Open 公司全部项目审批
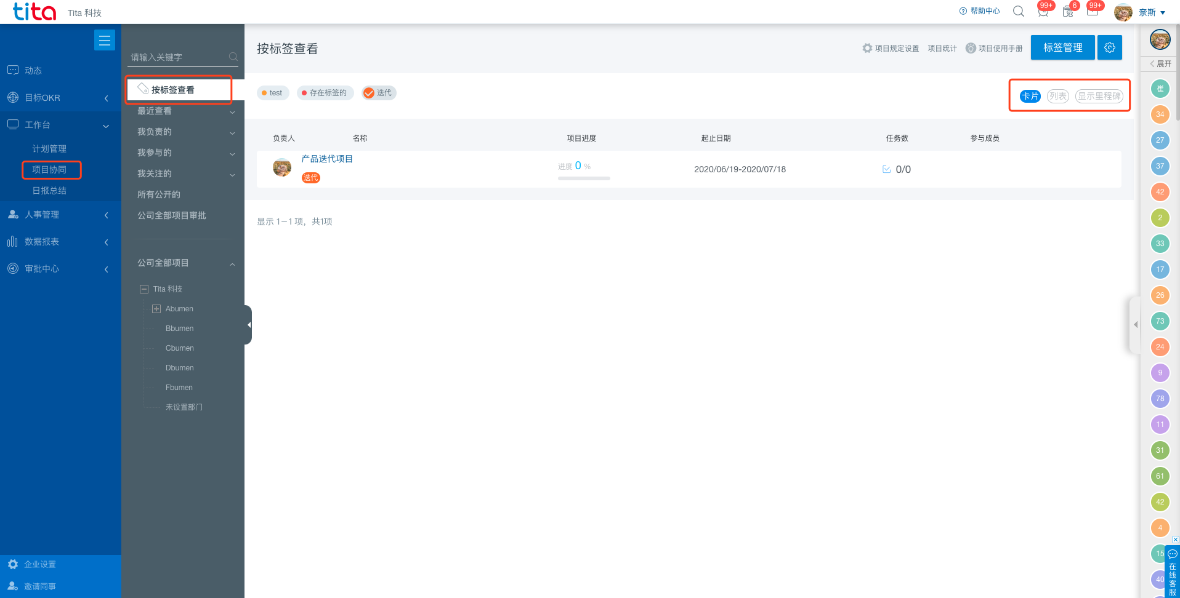Viewport: 1180px width, 598px height. [172, 215]
